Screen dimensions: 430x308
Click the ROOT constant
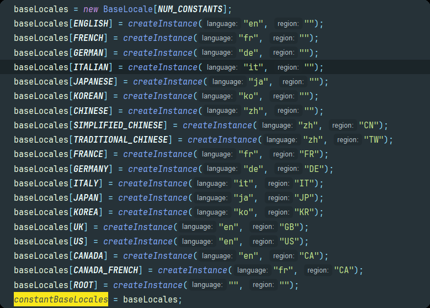coord(84,285)
